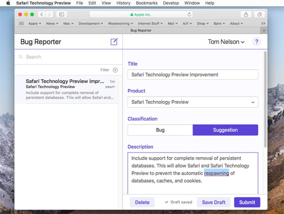Select the Bug classification

pyautogui.click(x=160, y=130)
